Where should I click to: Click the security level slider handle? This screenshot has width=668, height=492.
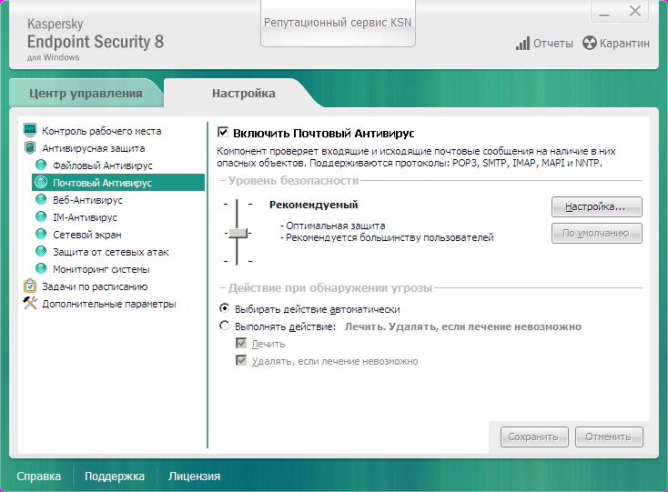click(x=238, y=233)
